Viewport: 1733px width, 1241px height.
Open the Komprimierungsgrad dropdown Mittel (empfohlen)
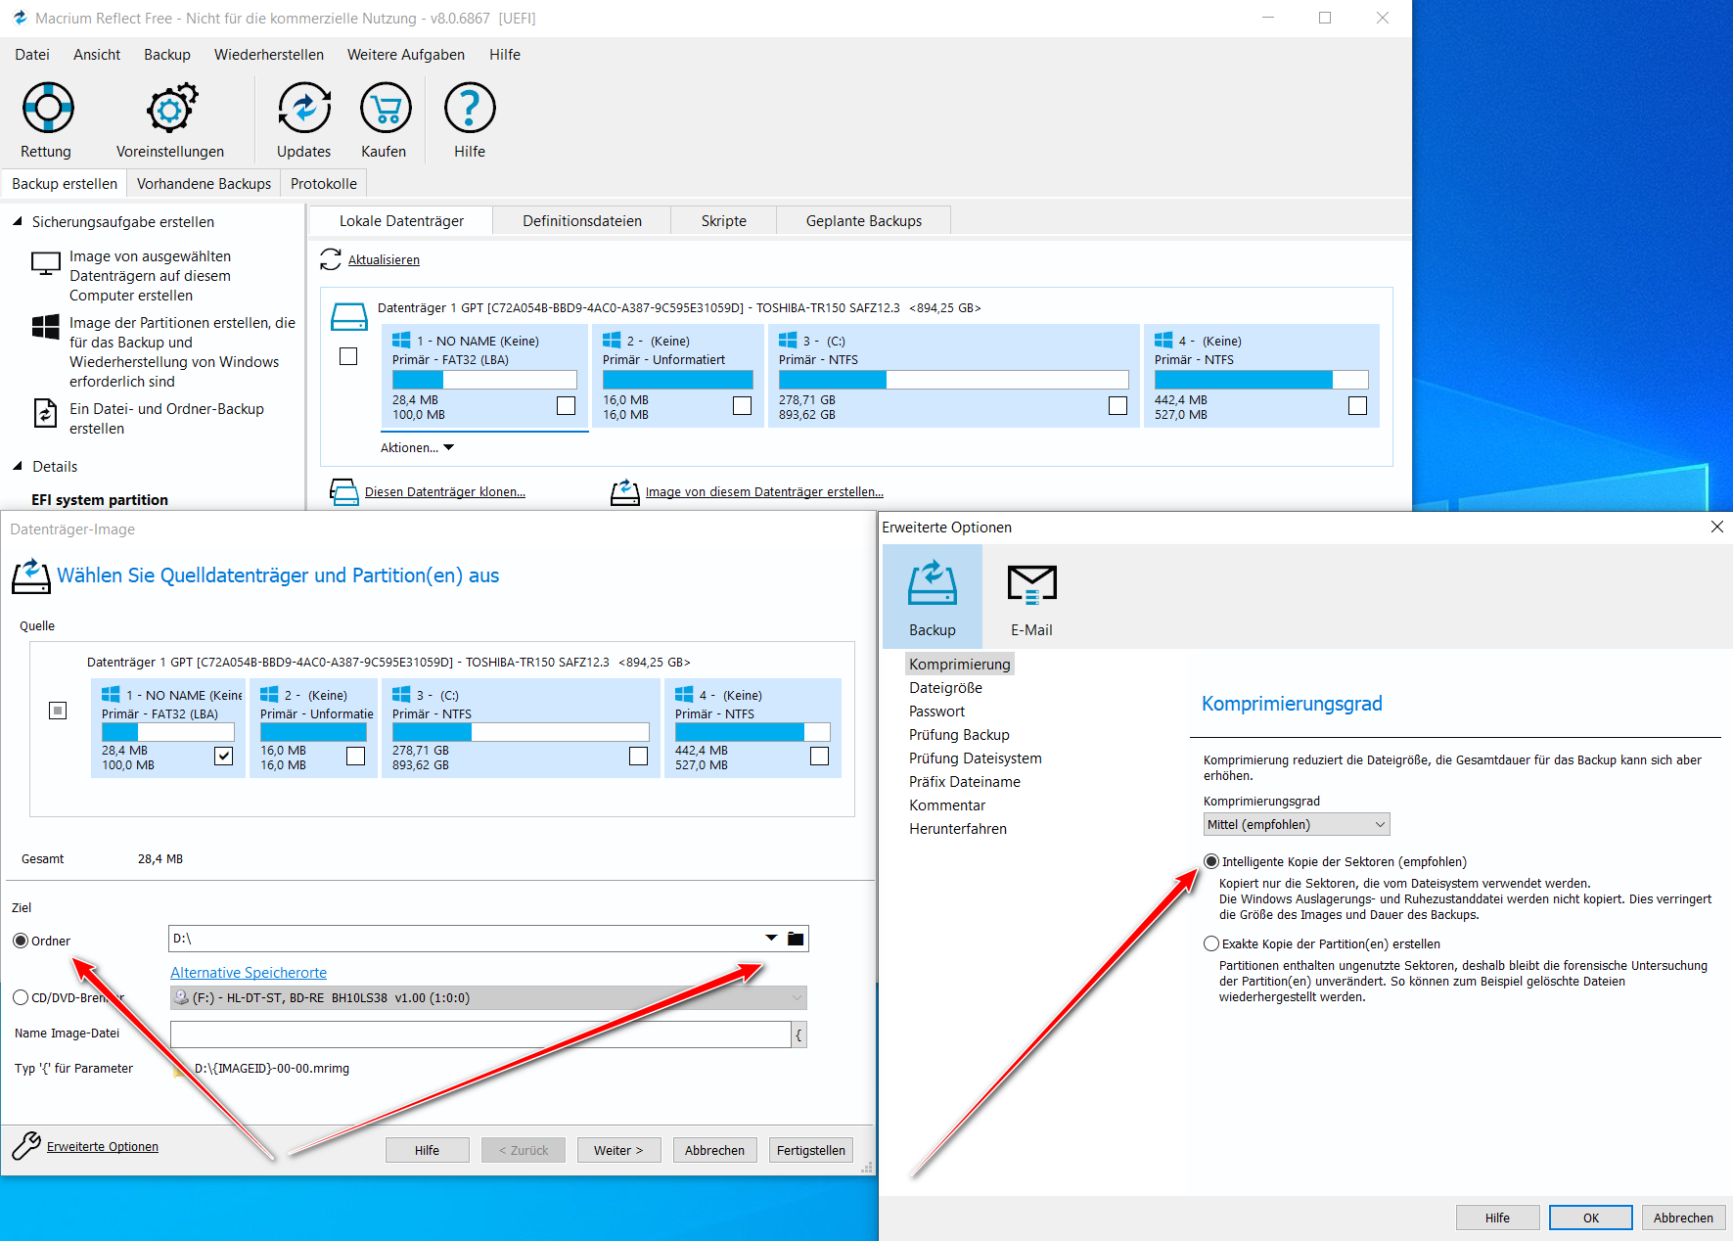point(1297,824)
